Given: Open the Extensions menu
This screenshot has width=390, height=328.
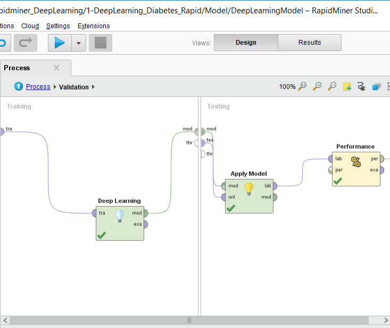Looking at the screenshot, I should pyautogui.click(x=94, y=26).
